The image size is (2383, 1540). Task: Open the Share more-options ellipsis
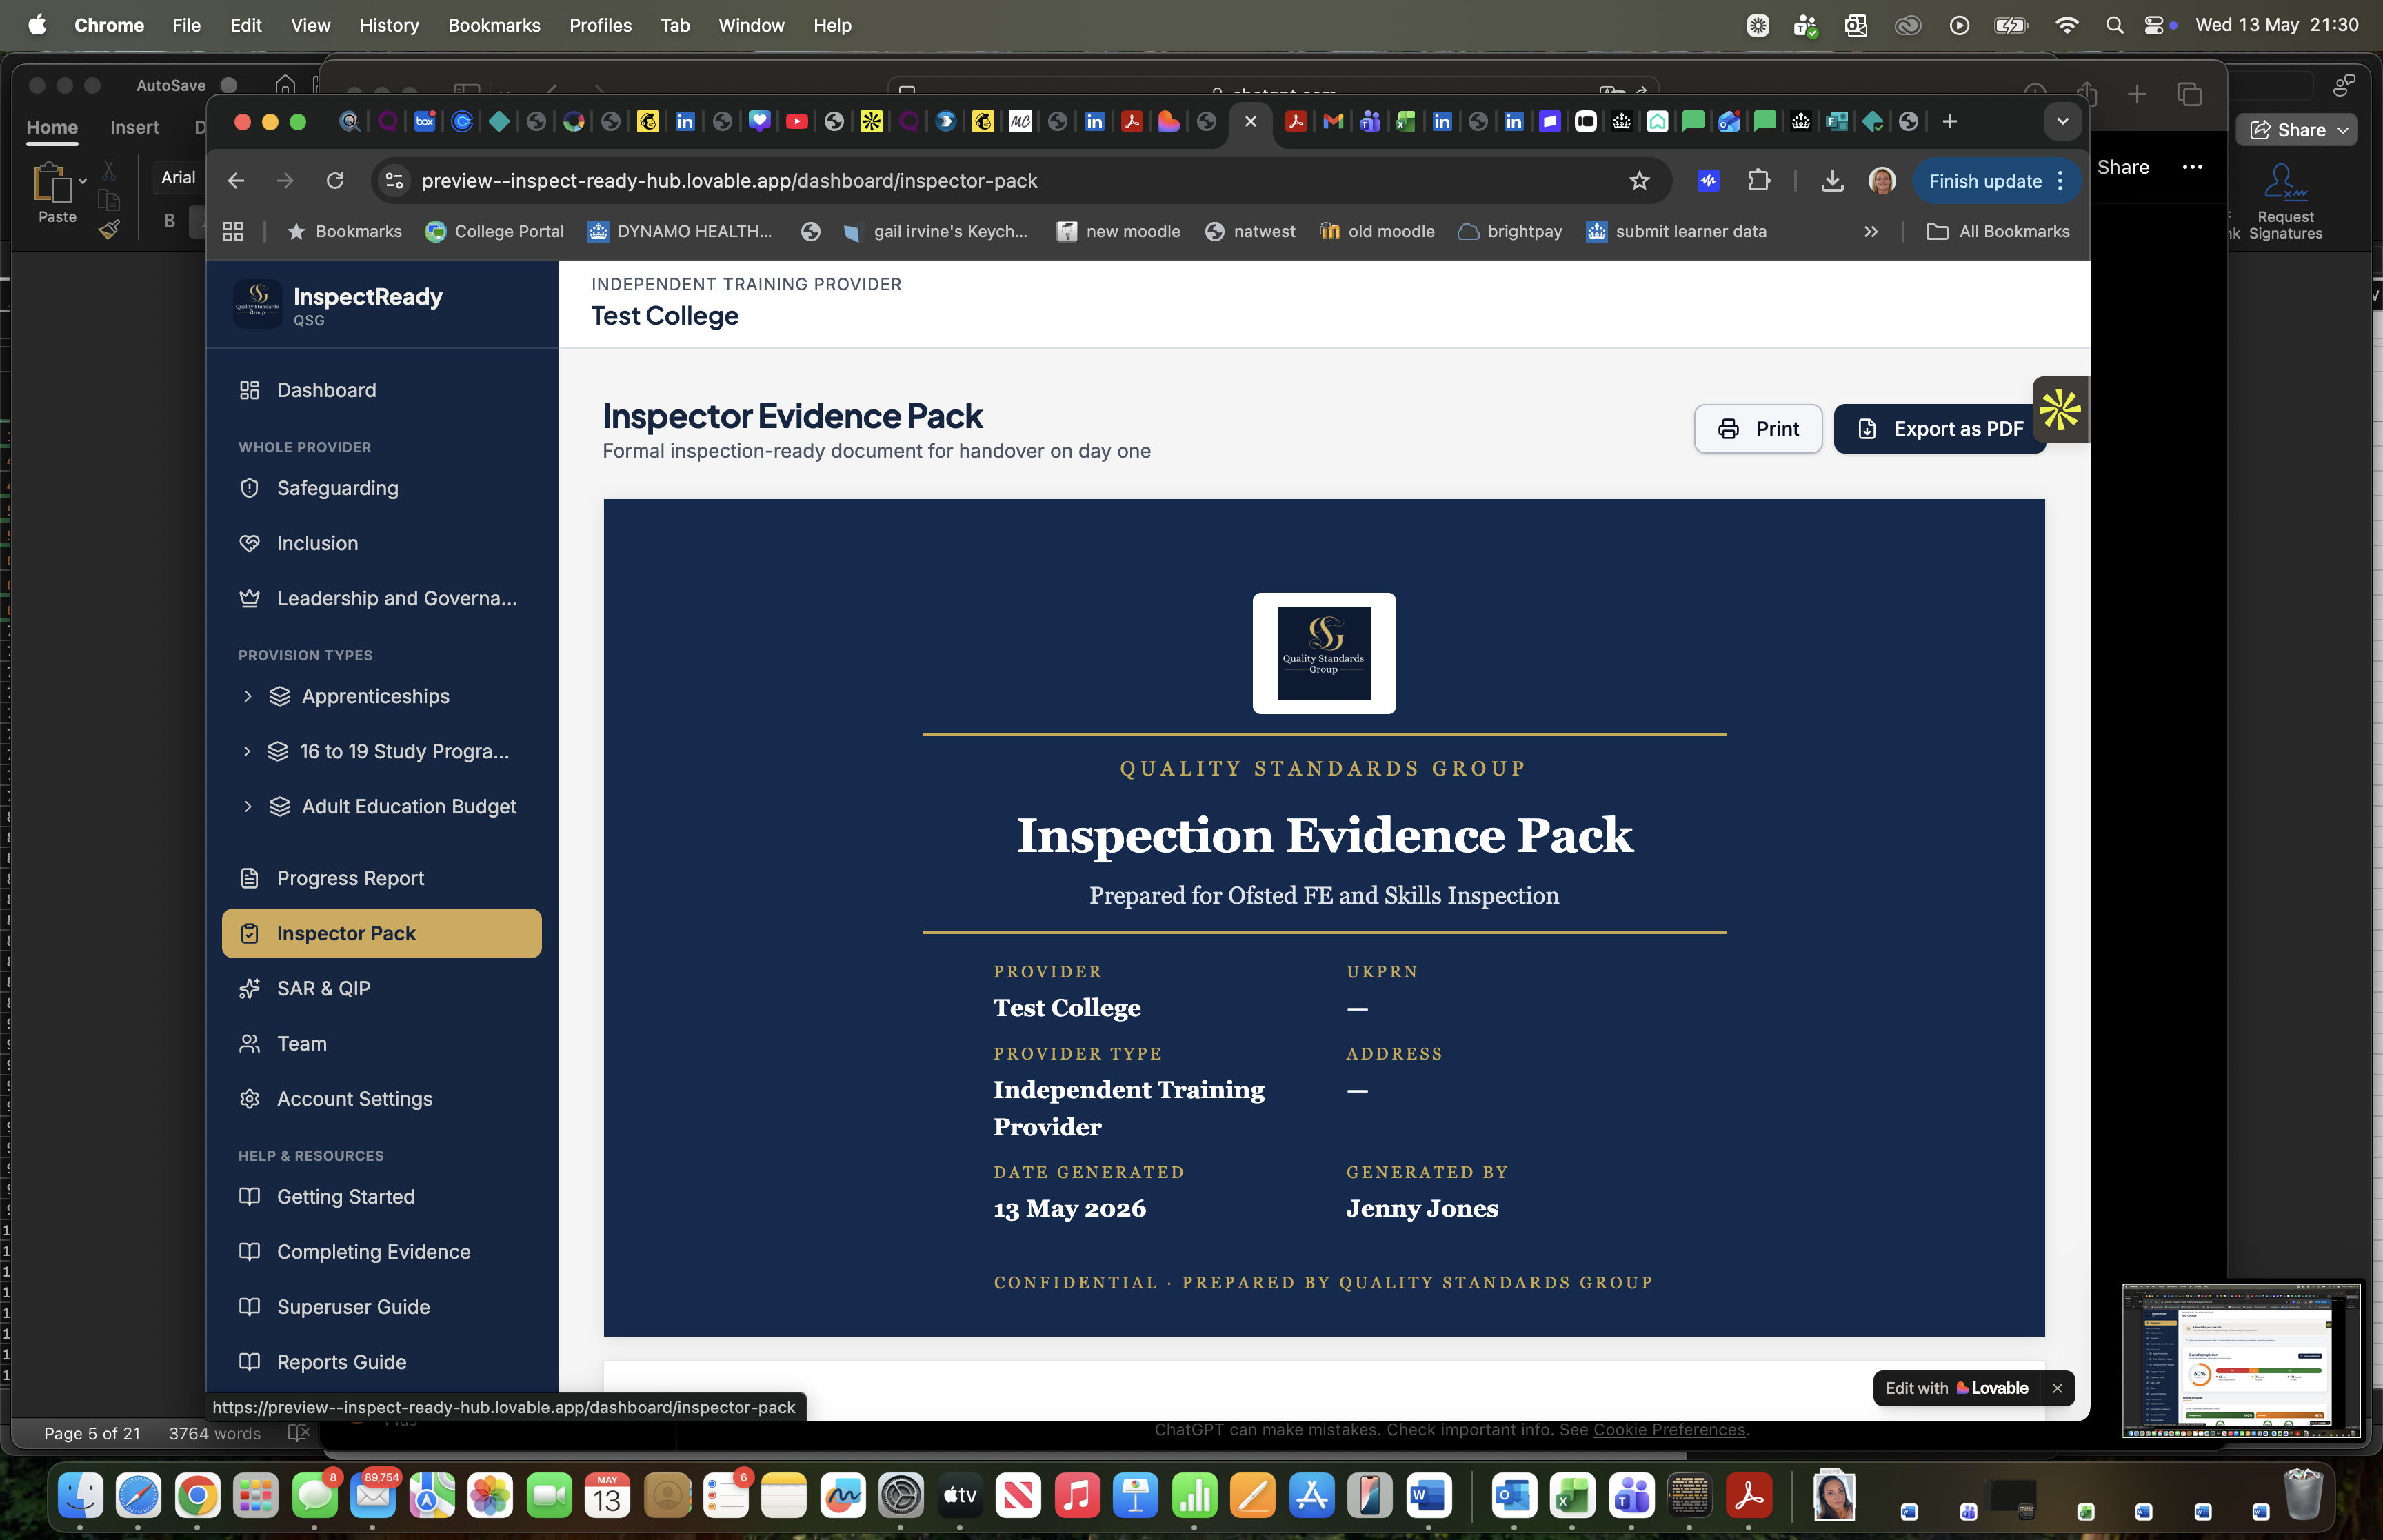[x=2192, y=167]
